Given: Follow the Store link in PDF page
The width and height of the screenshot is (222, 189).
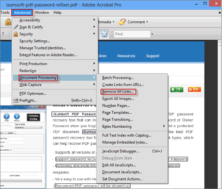Looking at the screenshot, I should [102, 56].
